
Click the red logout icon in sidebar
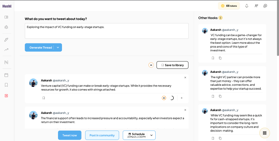pos(6,96)
